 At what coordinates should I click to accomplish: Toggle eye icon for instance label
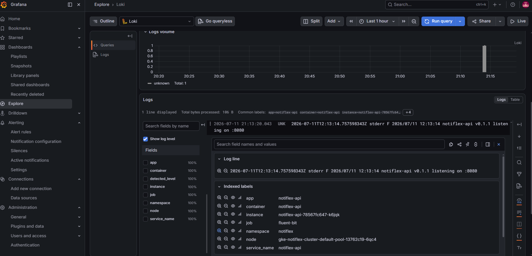233,214
